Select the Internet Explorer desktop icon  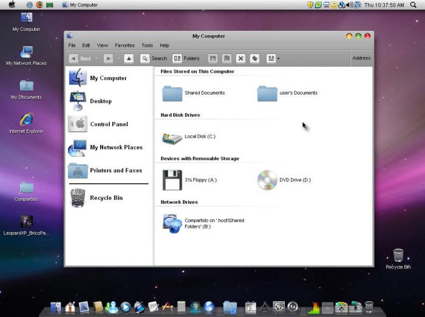pyautogui.click(x=26, y=123)
